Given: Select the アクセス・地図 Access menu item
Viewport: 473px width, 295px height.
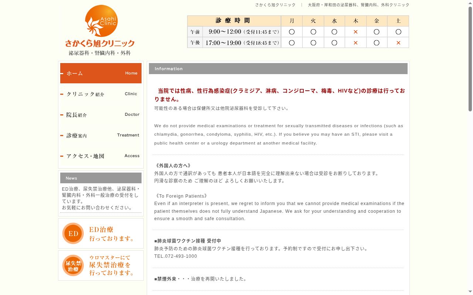Looking at the screenshot, I should pos(101,156).
